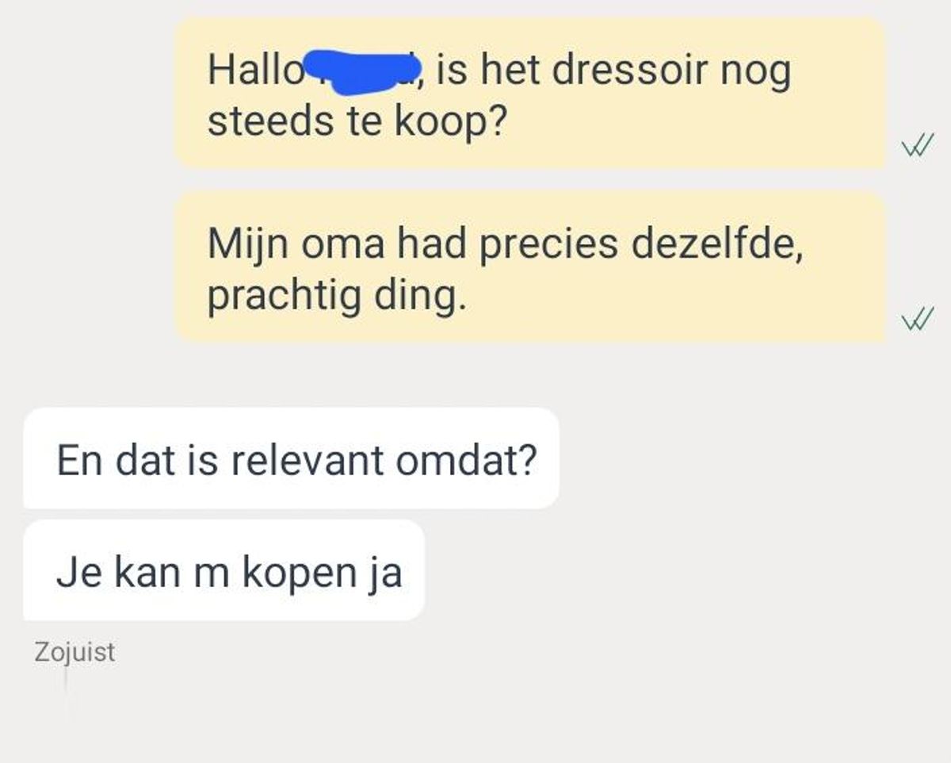Click the double checkmark beside 'prachtig ding' message

pos(917,320)
